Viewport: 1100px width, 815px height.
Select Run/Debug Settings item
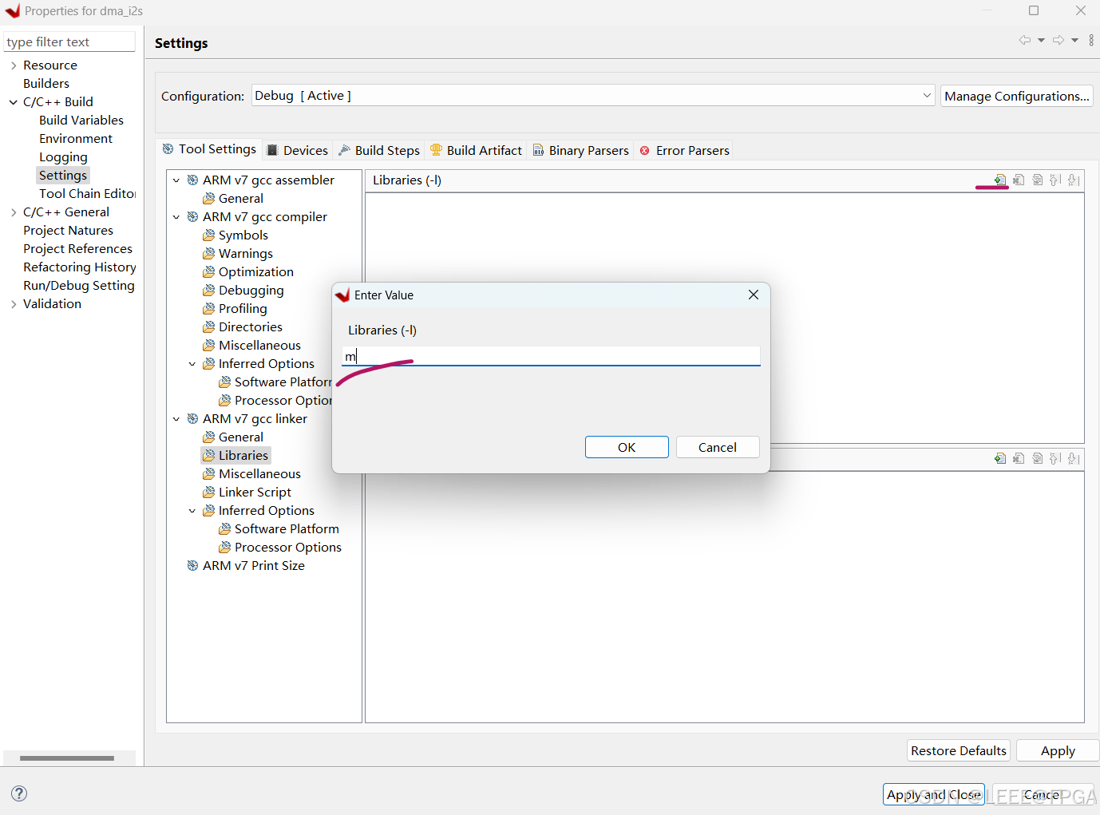(x=78, y=286)
